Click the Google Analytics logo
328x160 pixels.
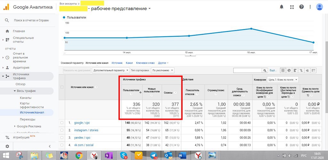pyautogui.click(x=6, y=7)
